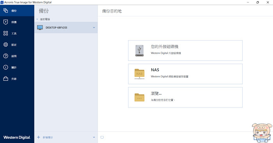Open the 保護 (Protection) shield section
Screen dimensions: 273x143
coord(17,22)
